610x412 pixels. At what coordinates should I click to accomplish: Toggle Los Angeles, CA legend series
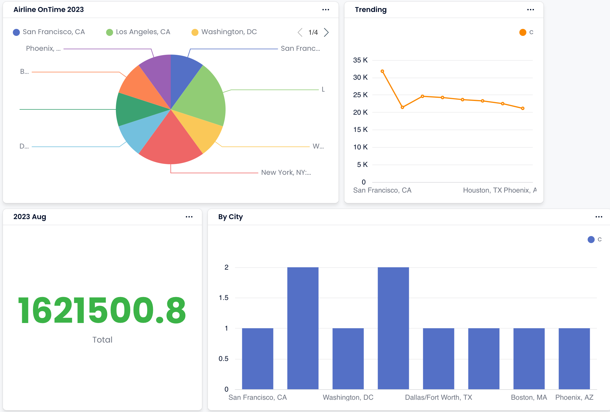pyautogui.click(x=138, y=32)
